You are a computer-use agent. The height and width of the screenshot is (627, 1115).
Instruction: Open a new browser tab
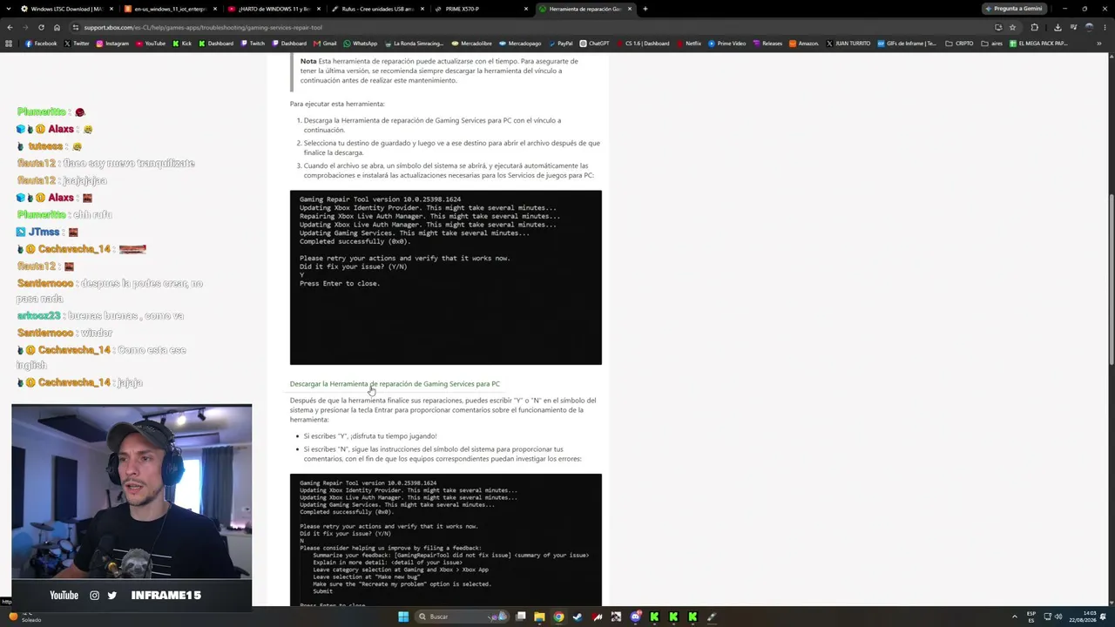tap(645, 9)
